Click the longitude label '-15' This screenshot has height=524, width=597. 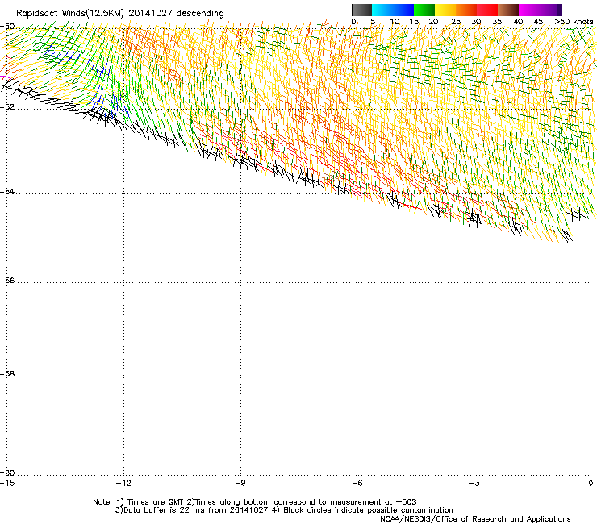point(7,483)
